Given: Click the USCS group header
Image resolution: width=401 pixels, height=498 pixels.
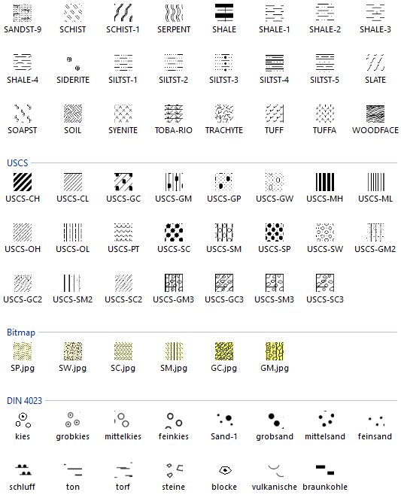Looking at the screenshot, I should [x=17, y=163].
